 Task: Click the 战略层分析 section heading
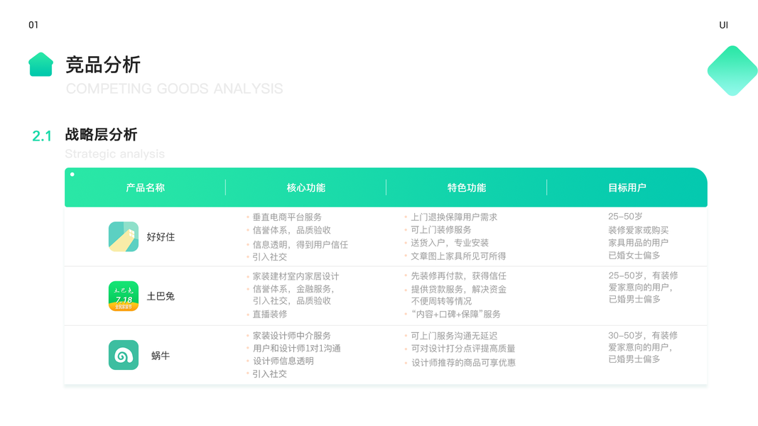101,134
